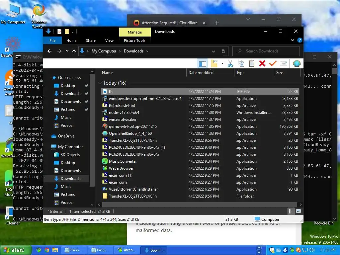Image resolution: width=340 pixels, height=255 pixels.
Task: Select the Wave Browser application
Action: click(200, 168)
